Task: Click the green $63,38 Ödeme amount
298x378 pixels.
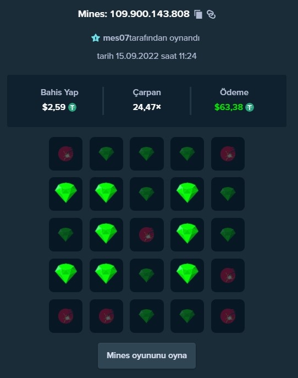Action: pyautogui.click(x=229, y=107)
